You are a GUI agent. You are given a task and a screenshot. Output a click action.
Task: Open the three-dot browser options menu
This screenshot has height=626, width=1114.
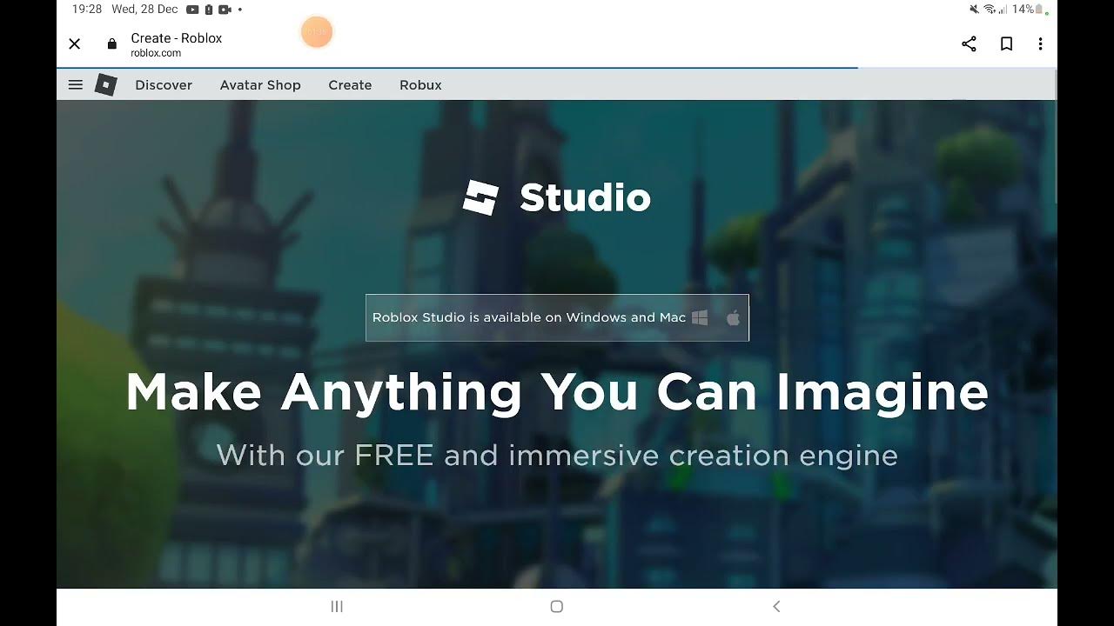[x=1040, y=43]
